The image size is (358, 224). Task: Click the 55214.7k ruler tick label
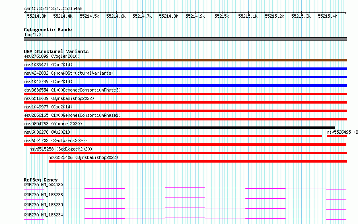[x=142, y=16]
